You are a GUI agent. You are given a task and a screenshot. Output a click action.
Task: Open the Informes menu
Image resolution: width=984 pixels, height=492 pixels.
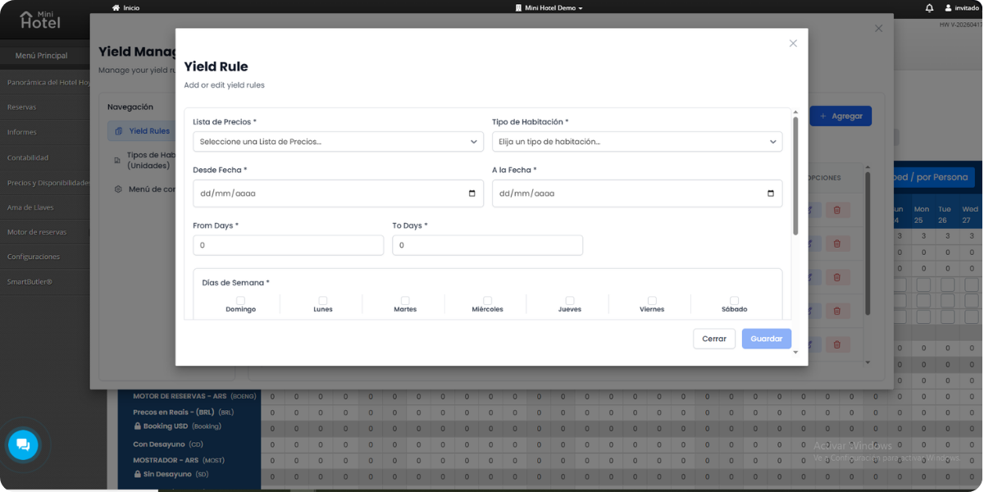(x=45, y=132)
